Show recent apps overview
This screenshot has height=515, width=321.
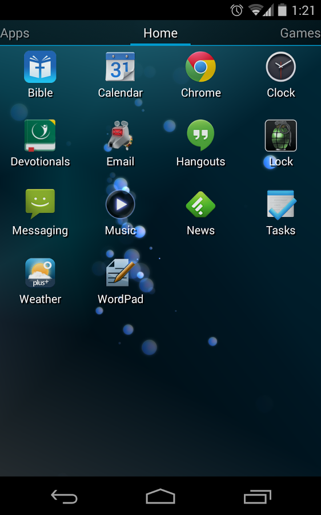[x=258, y=496]
